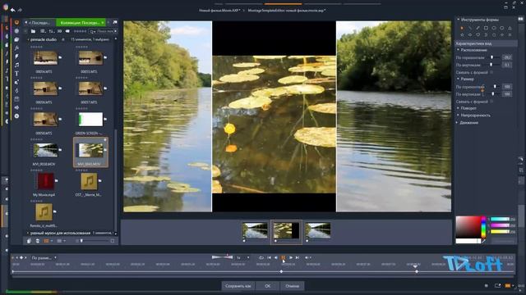This screenshot has height=295, width=526.
Task: Click the right keyframe marker on timeline
Action: click(417, 271)
